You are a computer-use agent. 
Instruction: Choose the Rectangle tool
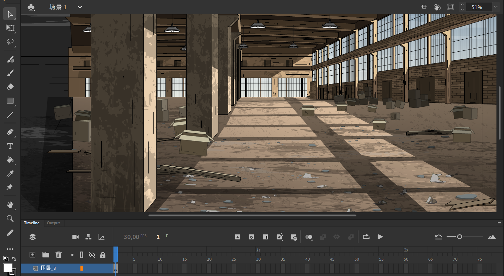pos(10,101)
